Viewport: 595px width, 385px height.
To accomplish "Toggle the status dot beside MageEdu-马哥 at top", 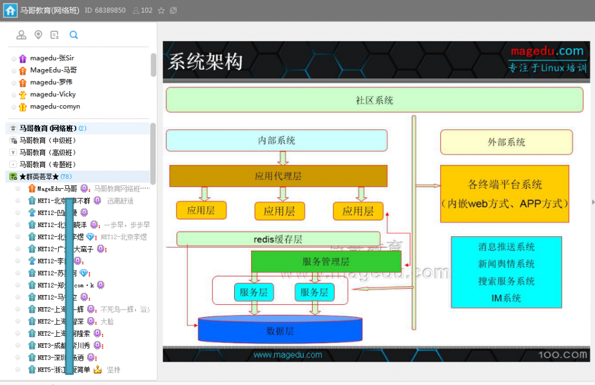I will 14,70.
